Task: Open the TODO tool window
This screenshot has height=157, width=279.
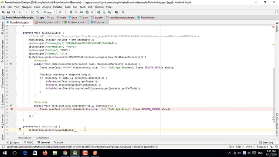Action: click(x=28, y=143)
